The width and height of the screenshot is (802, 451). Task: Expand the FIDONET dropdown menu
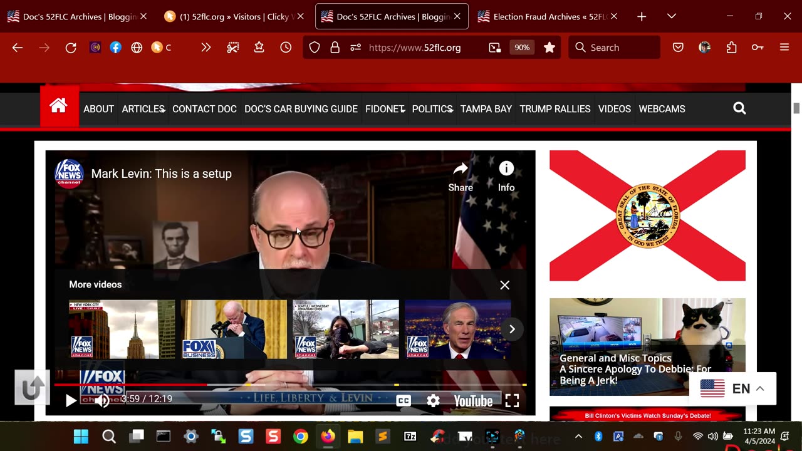click(385, 109)
